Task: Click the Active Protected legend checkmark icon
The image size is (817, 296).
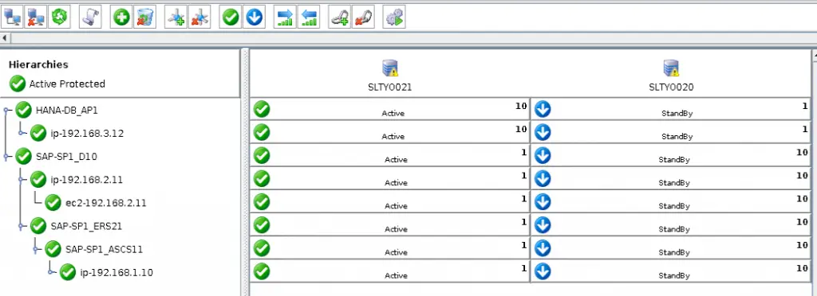Action: pyautogui.click(x=18, y=84)
